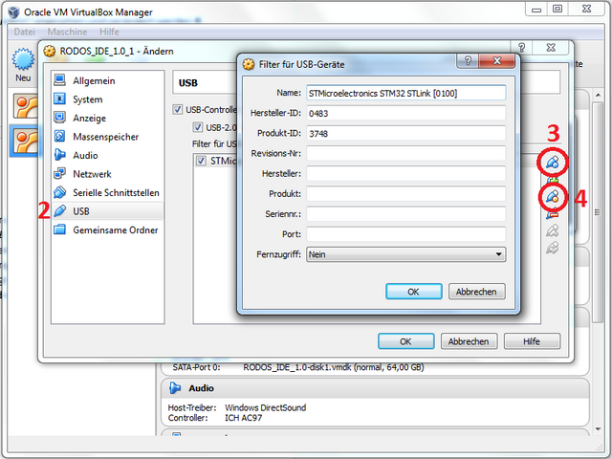
Task: Click the Name input field
Action: [405, 93]
